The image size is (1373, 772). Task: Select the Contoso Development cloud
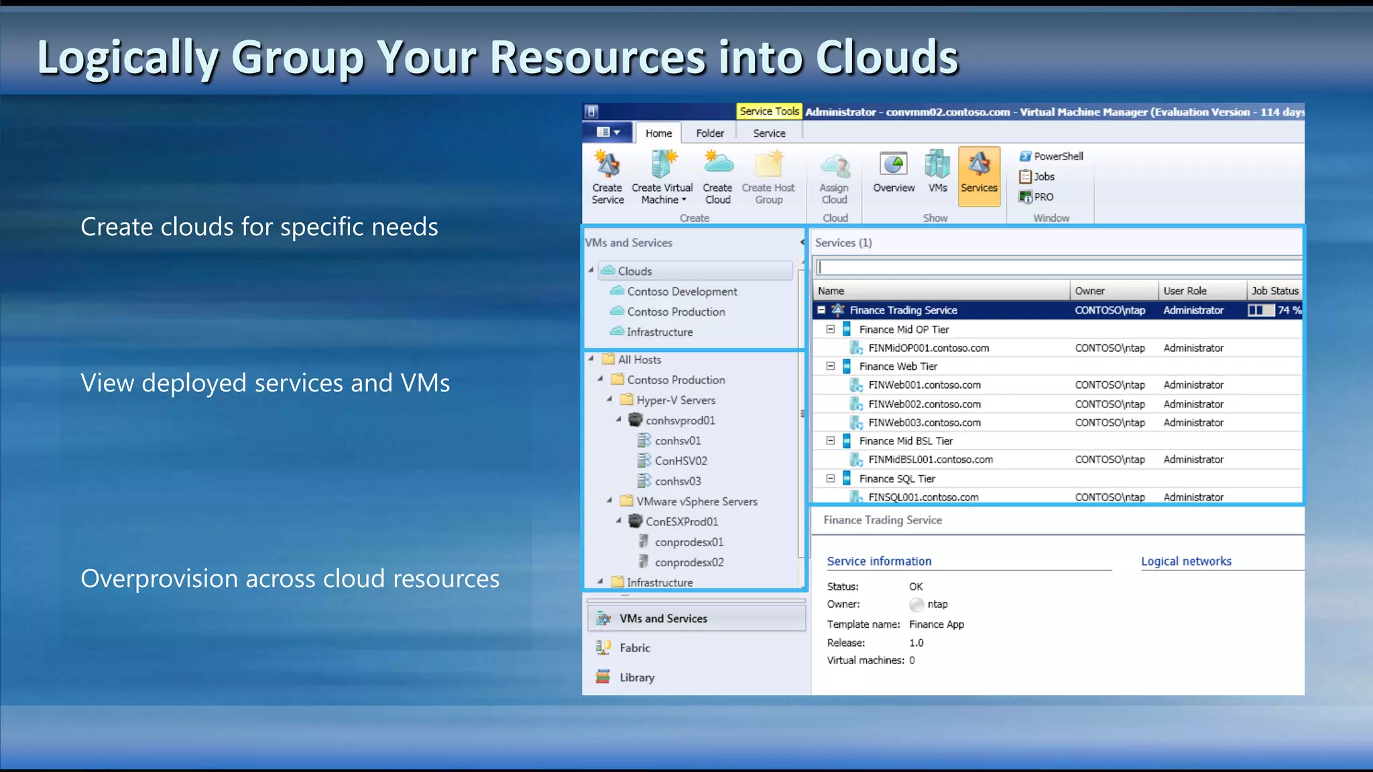pos(674,292)
